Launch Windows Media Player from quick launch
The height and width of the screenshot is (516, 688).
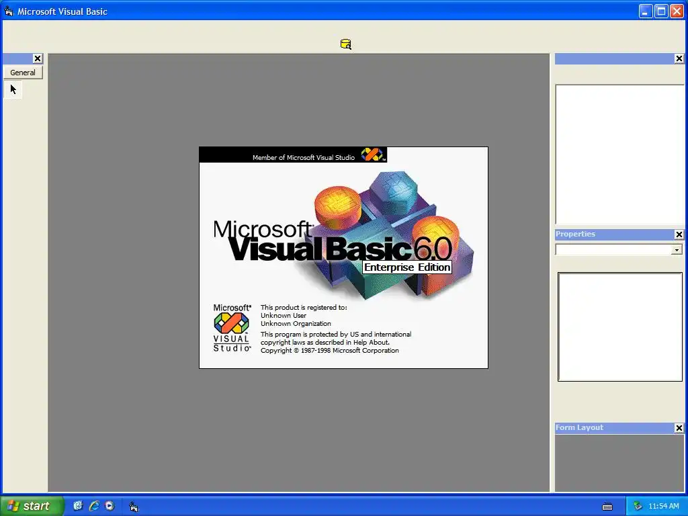point(110,506)
